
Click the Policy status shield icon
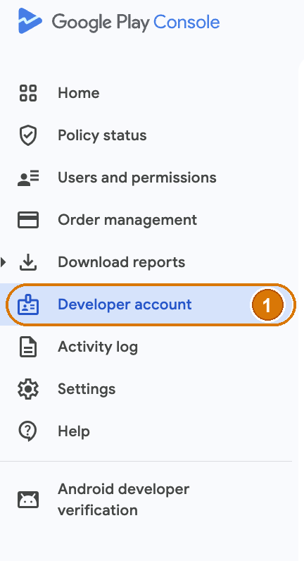pos(28,135)
